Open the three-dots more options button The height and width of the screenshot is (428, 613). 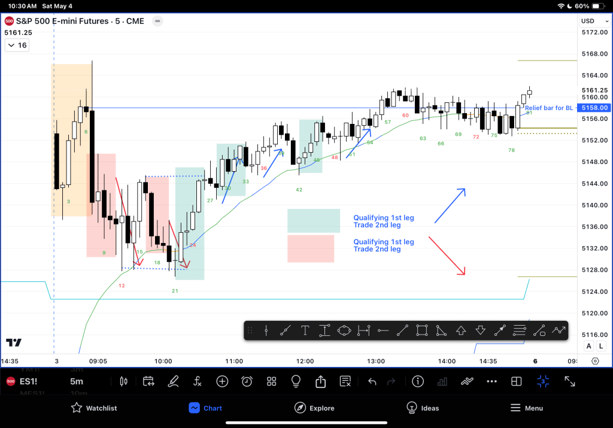[492, 381]
